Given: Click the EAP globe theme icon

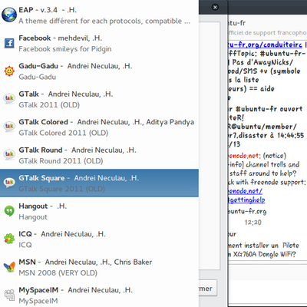Looking at the screenshot, I should click(9, 15).
